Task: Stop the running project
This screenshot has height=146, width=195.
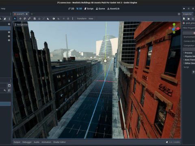Action: click(193, 9)
